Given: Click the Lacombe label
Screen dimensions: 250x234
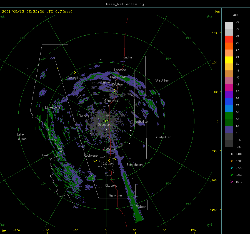Looking at the screenshot, I should point(120,70).
